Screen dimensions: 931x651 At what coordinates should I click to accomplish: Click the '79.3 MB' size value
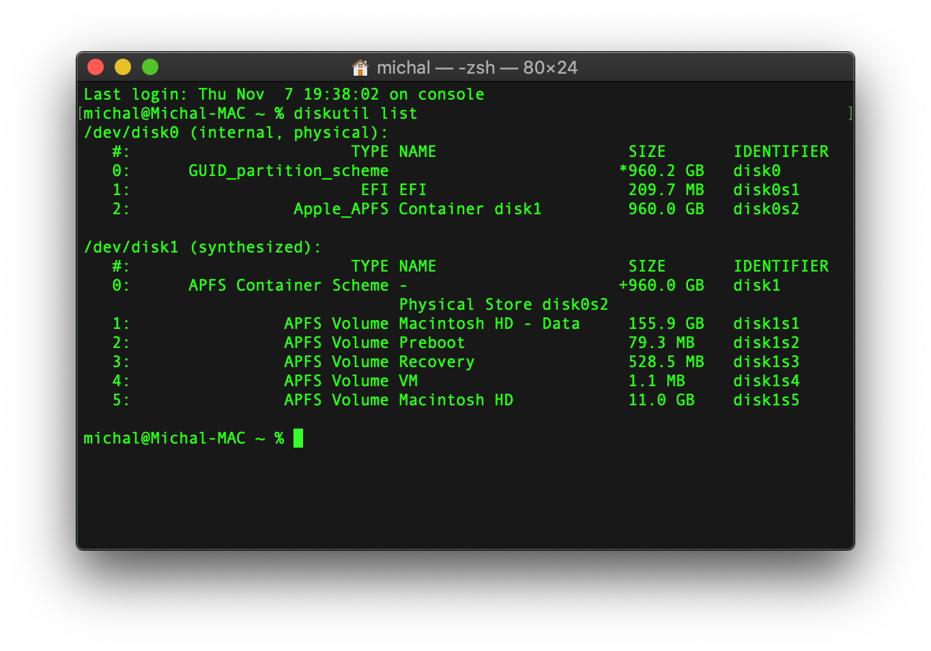pos(661,343)
